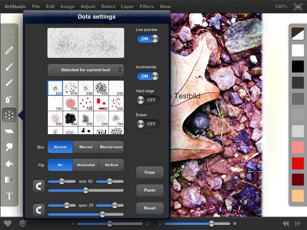Set Blur to Blurred more
Viewport: 307px width, 230px height.
coord(111,147)
